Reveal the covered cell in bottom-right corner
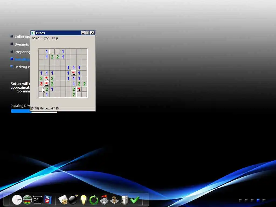The width and height of the screenshot is (276, 207). (x=84, y=95)
